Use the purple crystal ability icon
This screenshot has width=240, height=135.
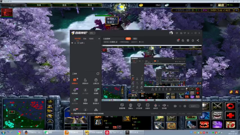coord(217,124)
